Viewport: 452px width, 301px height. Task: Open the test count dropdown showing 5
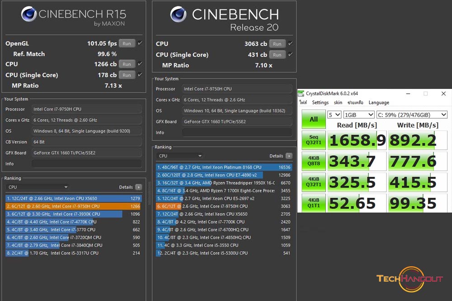tap(334, 115)
